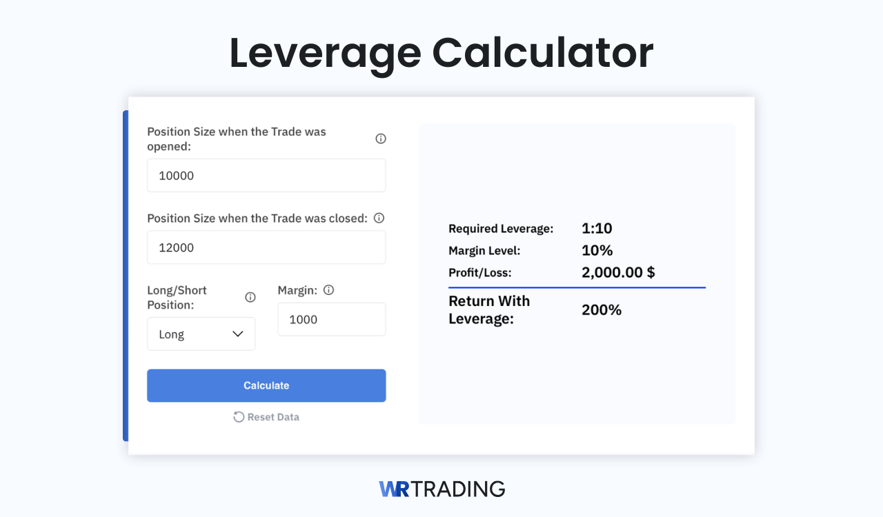
Task: Select the field containing 12000
Action: tap(266, 247)
